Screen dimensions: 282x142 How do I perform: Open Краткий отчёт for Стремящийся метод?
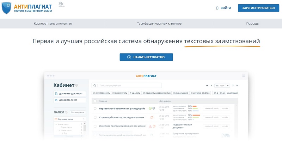coord(212,117)
